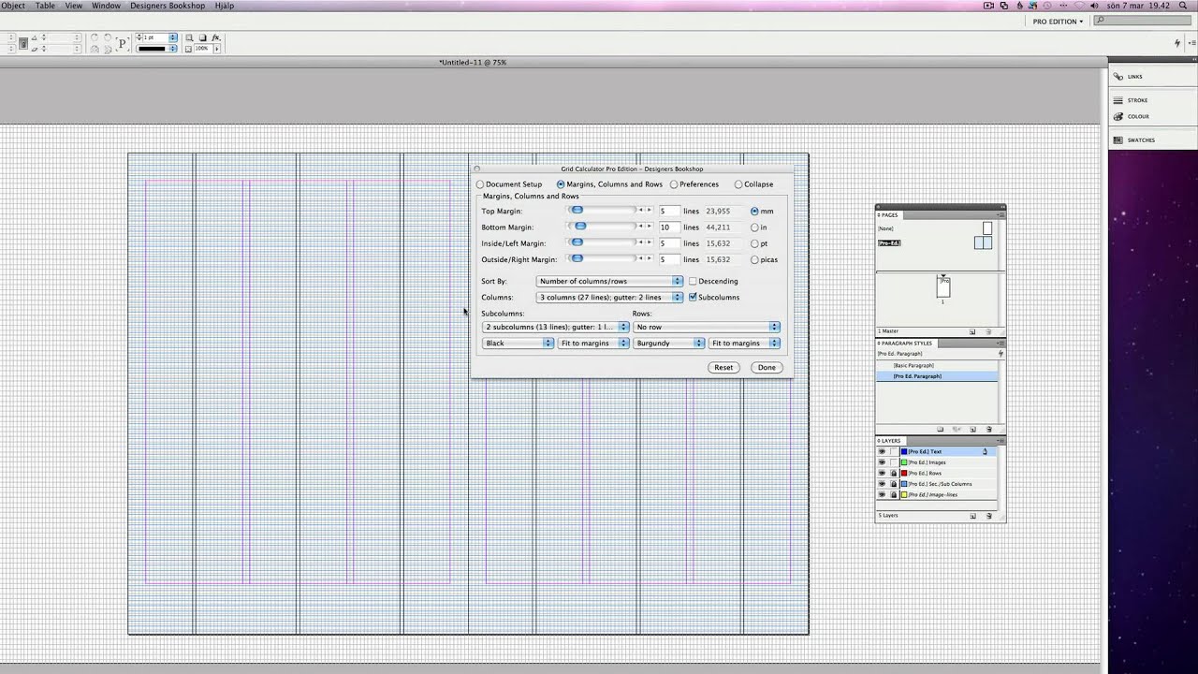Open the PRO EDITION workspace switcher
The width and height of the screenshot is (1198, 674).
(1058, 21)
